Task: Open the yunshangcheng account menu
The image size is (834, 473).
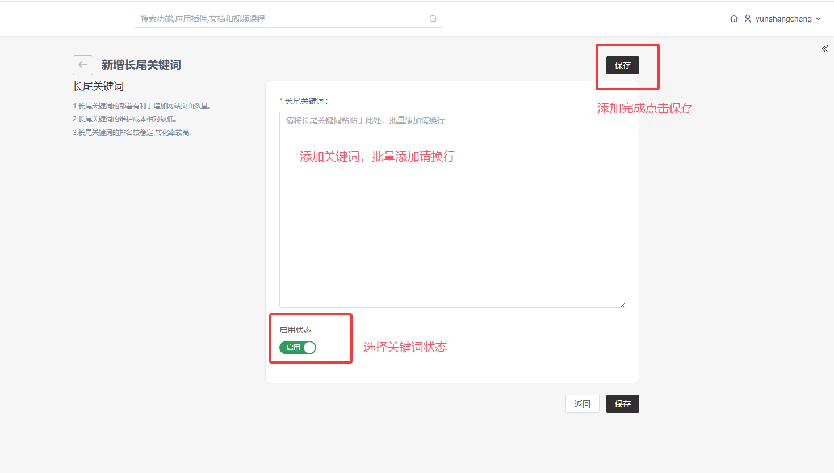Action: [783, 19]
